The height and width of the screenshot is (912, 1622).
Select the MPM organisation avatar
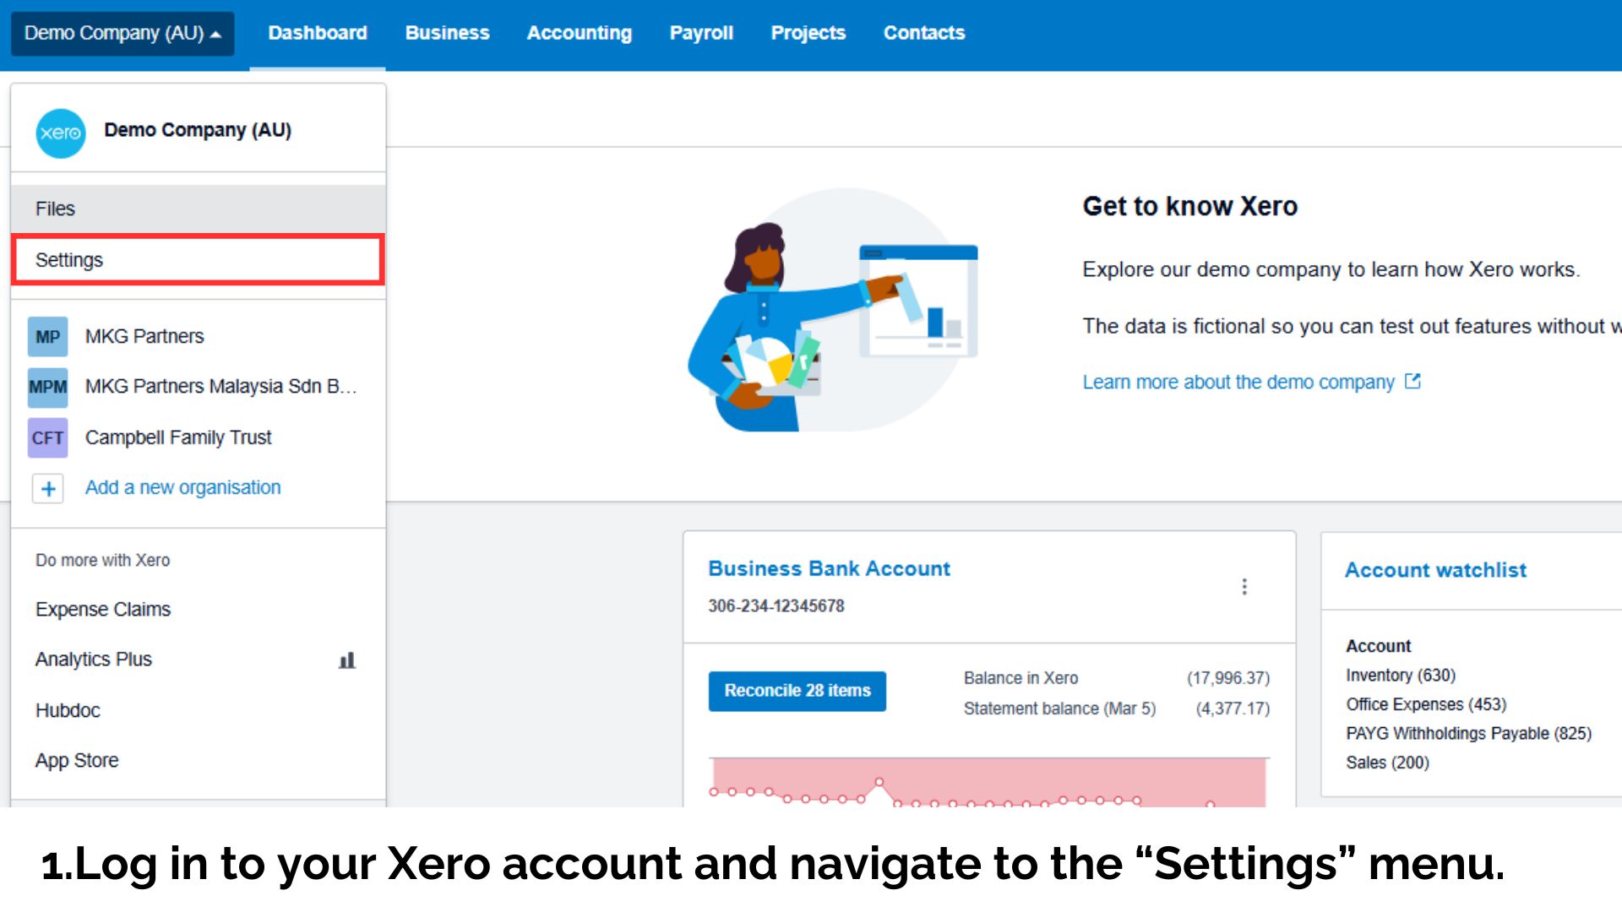[47, 387]
